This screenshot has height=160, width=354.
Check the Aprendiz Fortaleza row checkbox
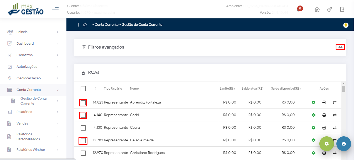click(83, 102)
